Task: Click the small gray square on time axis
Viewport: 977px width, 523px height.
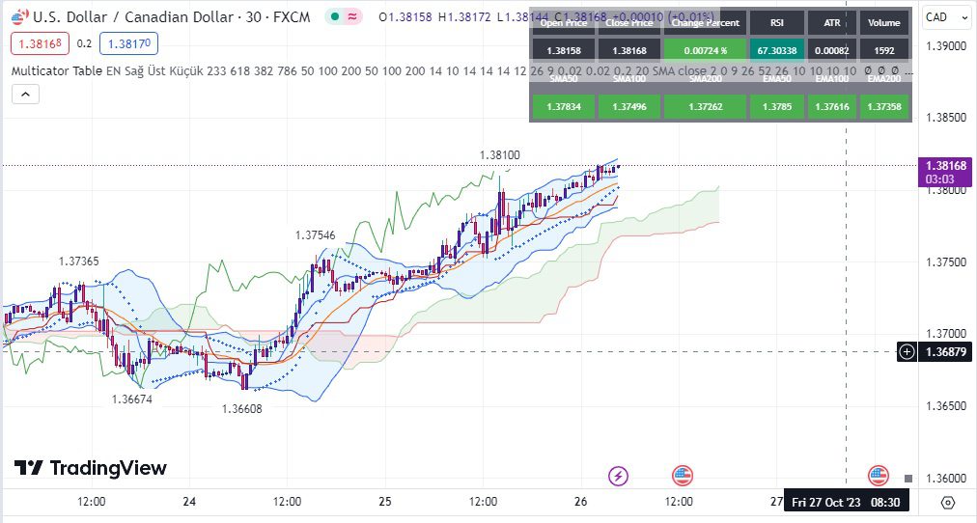Action: [907, 479]
